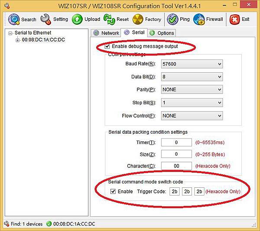Click the Network tab icon
The image size is (260, 231).
coord(96,33)
